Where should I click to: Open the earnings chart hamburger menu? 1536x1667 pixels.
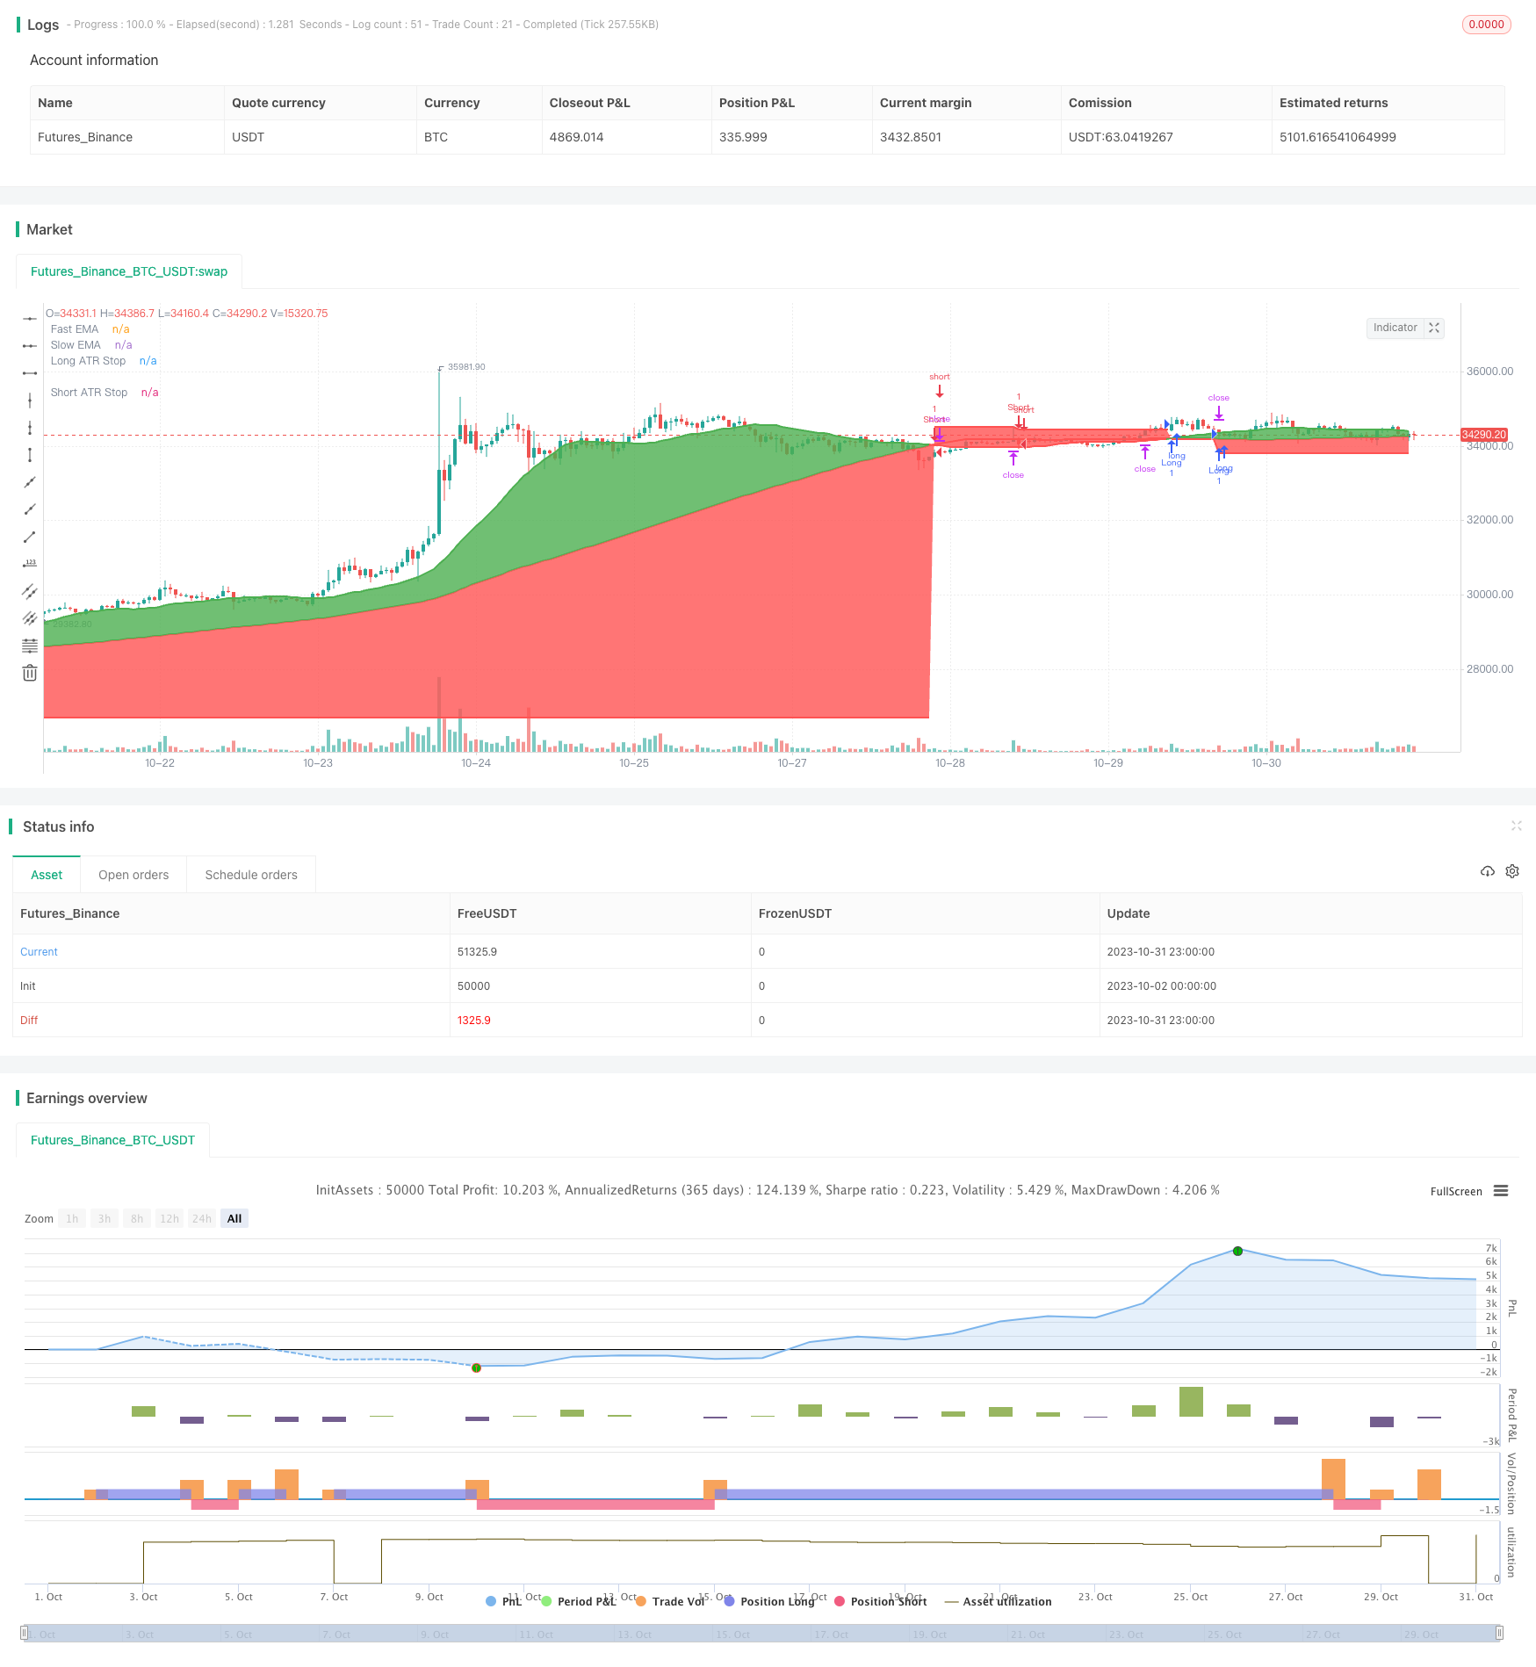click(x=1501, y=1191)
